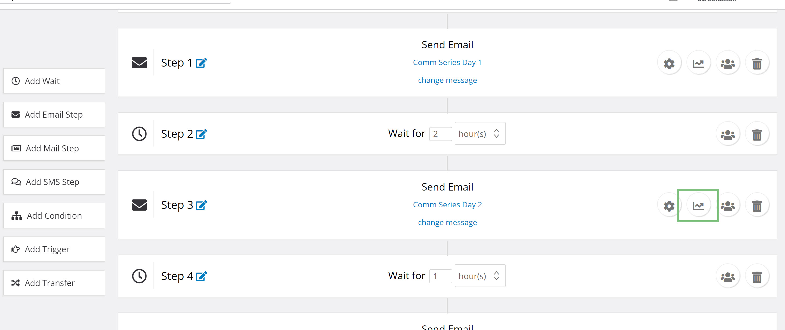Add SMS Step from sidebar
Screen dimensions: 785x330
tap(54, 182)
